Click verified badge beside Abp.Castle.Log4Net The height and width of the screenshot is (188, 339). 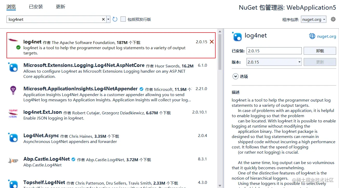[x=73, y=159]
